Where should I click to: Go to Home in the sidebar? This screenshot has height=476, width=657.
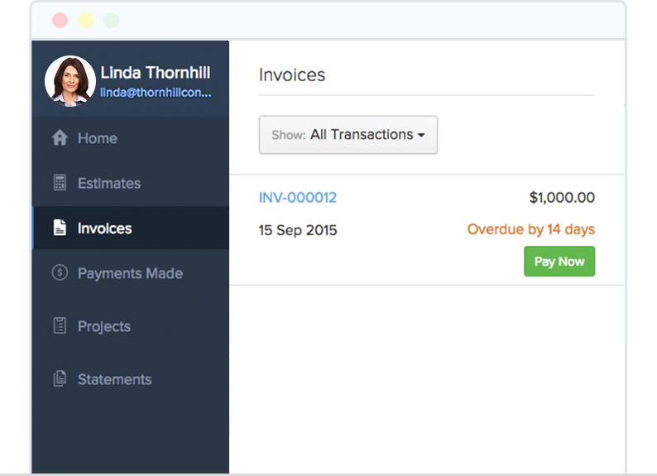click(x=98, y=138)
